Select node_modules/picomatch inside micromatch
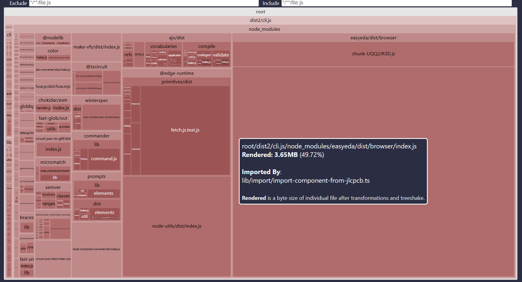The height and width of the screenshot is (282, 522). [55, 171]
